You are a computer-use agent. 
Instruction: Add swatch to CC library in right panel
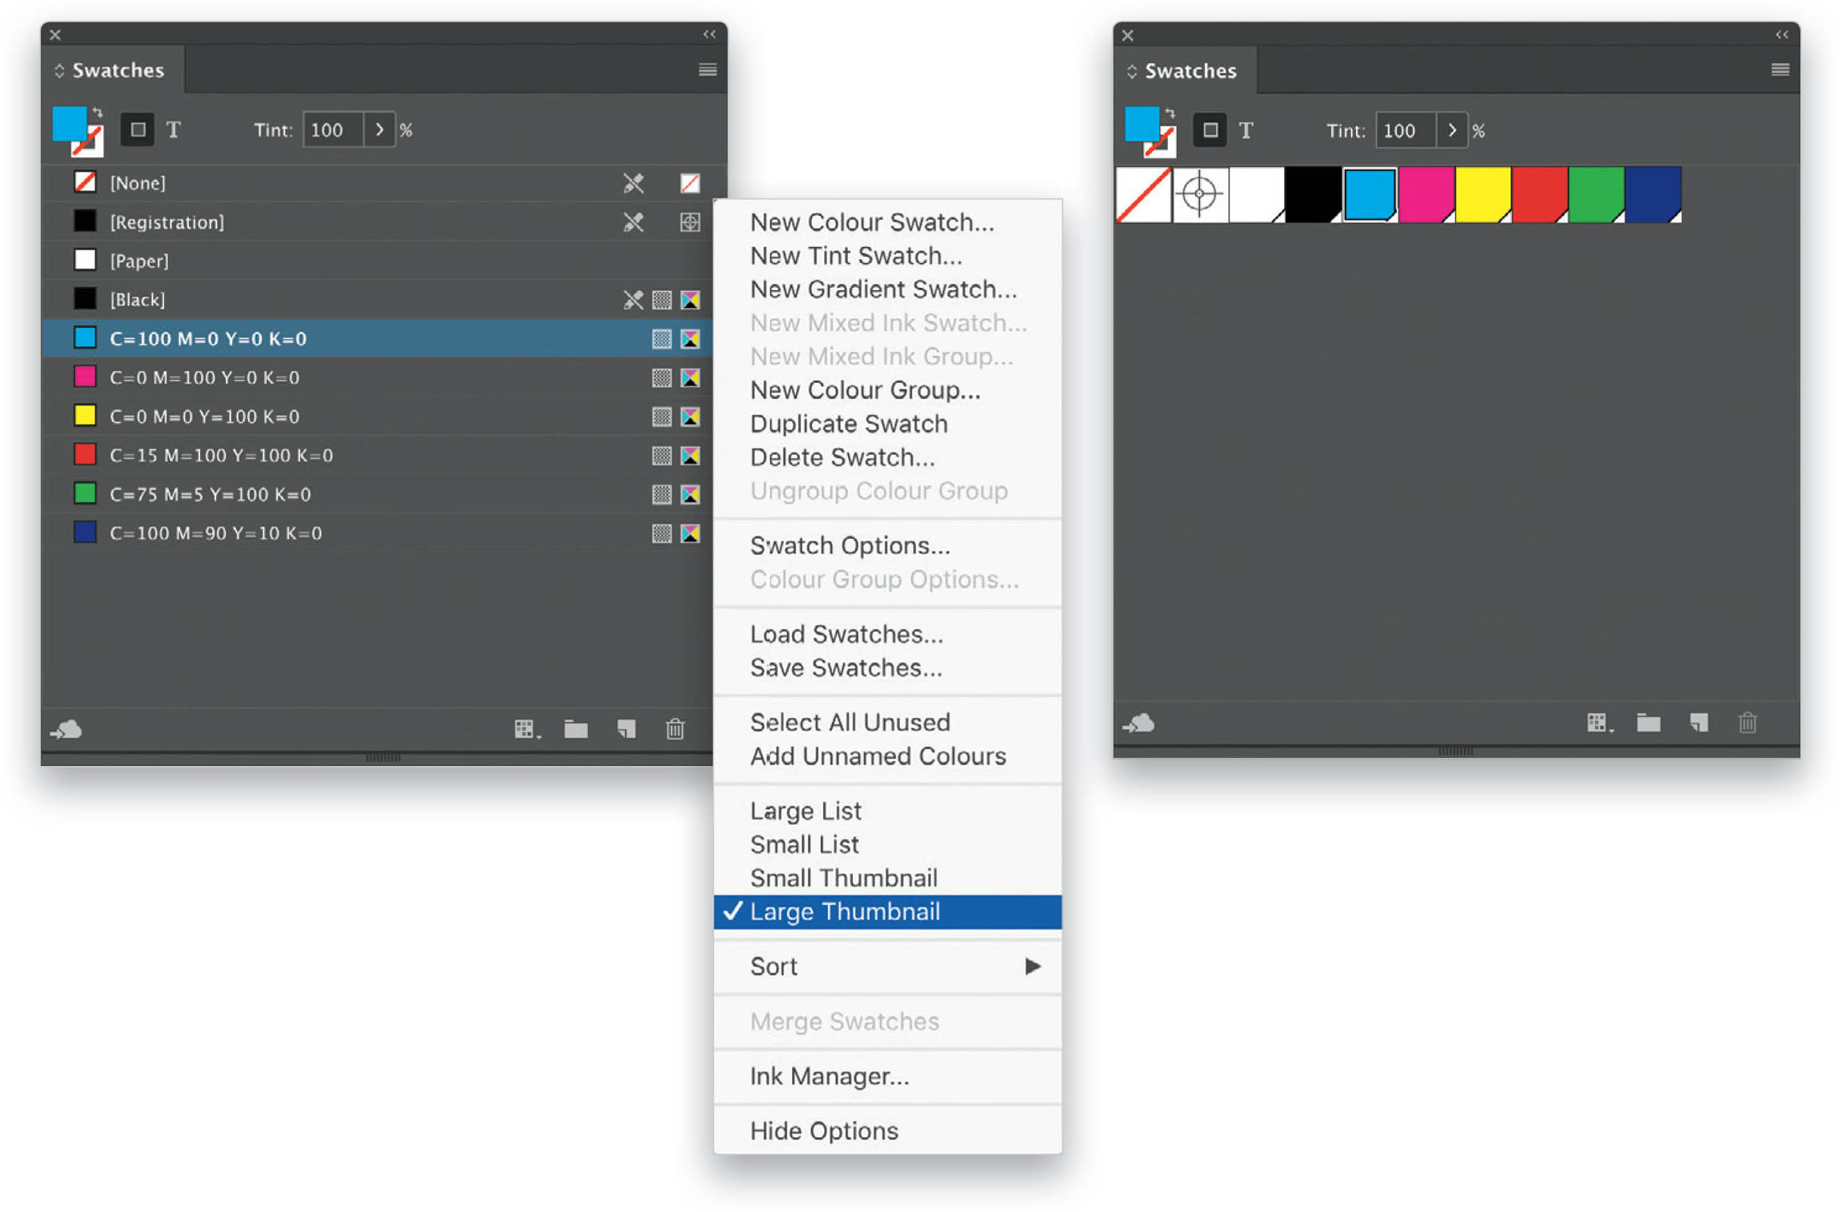pyautogui.click(x=1138, y=724)
